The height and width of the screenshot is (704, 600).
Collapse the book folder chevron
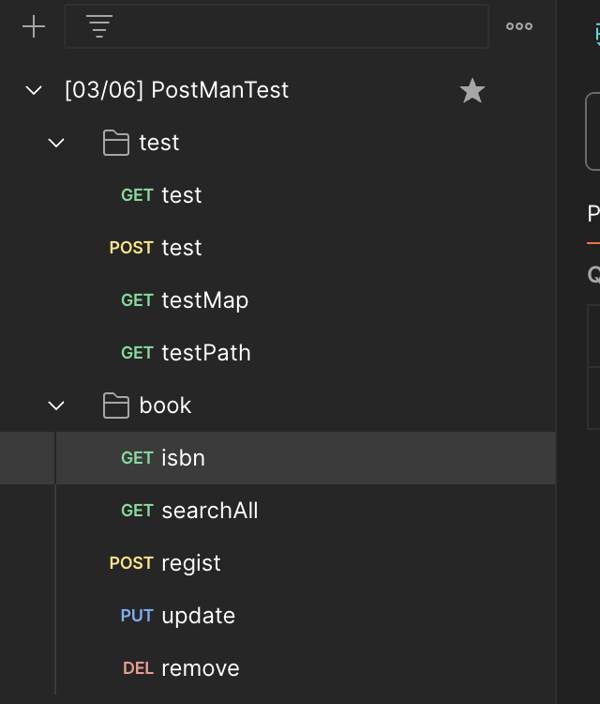tap(56, 406)
